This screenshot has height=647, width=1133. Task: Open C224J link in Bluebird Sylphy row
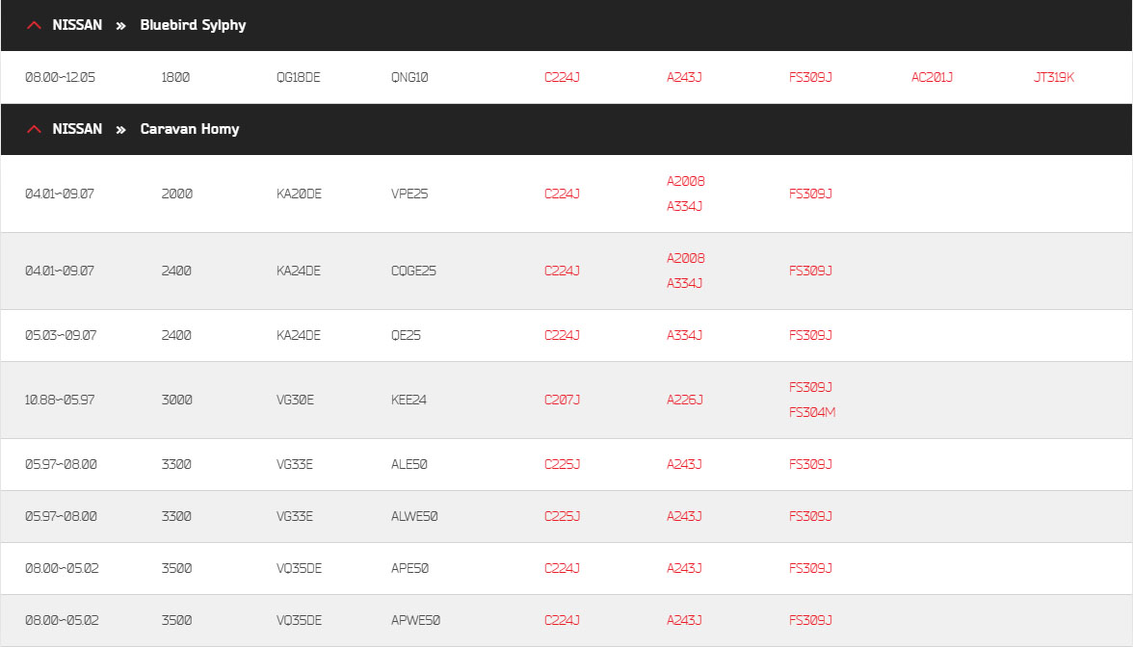[x=562, y=77]
